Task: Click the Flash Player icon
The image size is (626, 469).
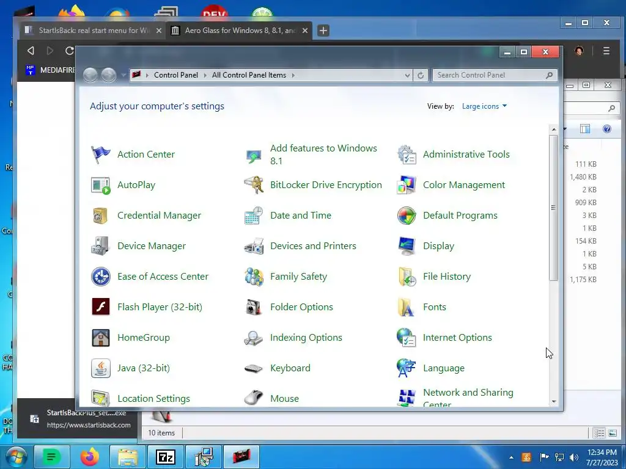Action: (100, 307)
